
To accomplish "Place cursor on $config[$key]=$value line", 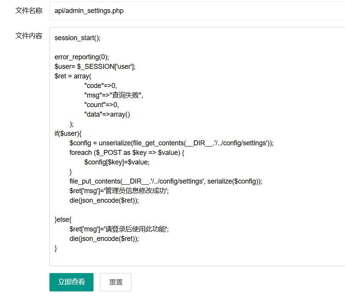I will [117, 162].
